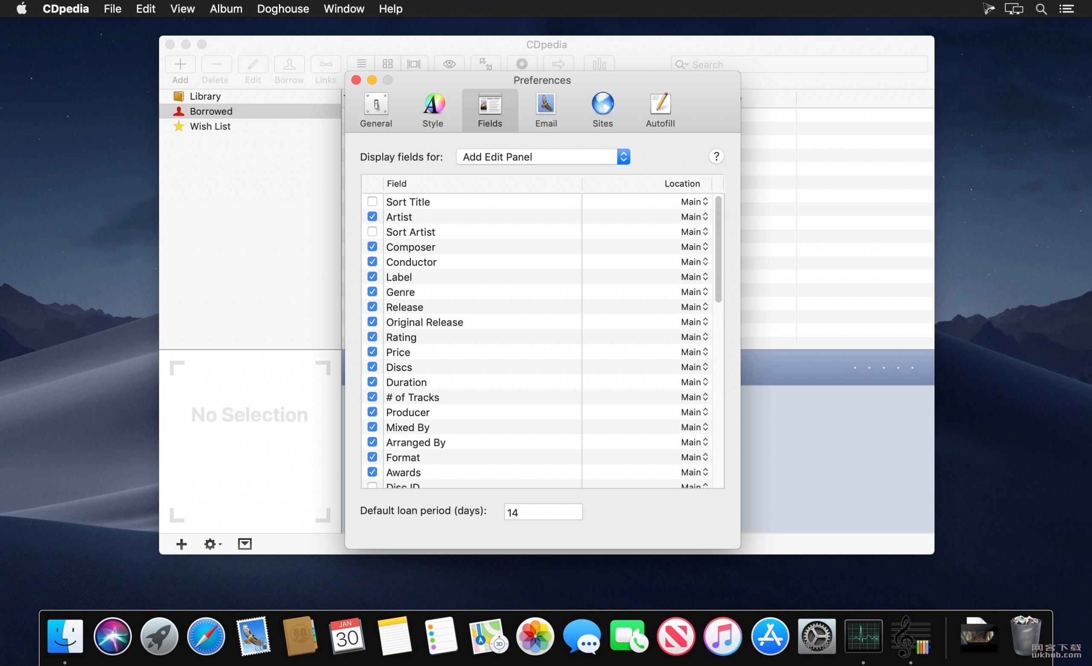Click the full screen arrows toolbar icon

[x=485, y=64]
